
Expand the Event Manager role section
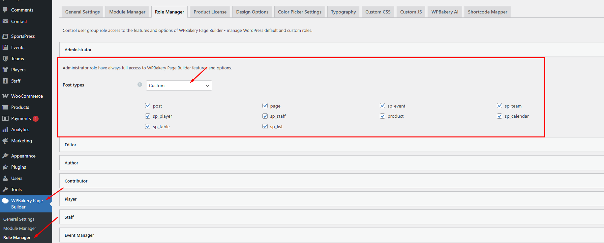click(x=332, y=235)
